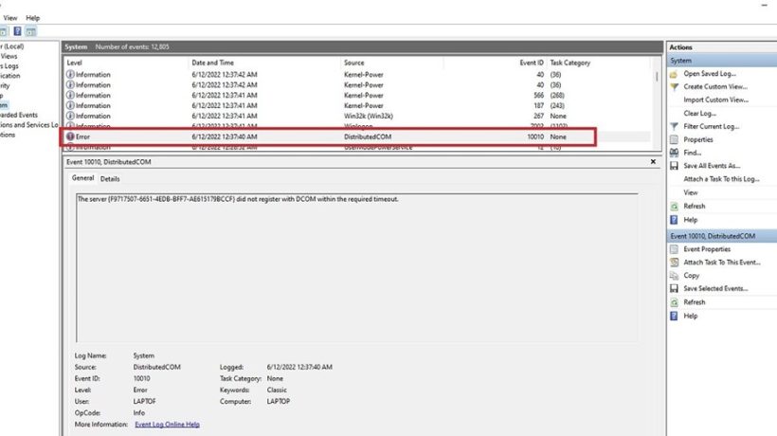Click the Find binoculars icon
Viewport: 777px width, 436px height.
(674, 153)
